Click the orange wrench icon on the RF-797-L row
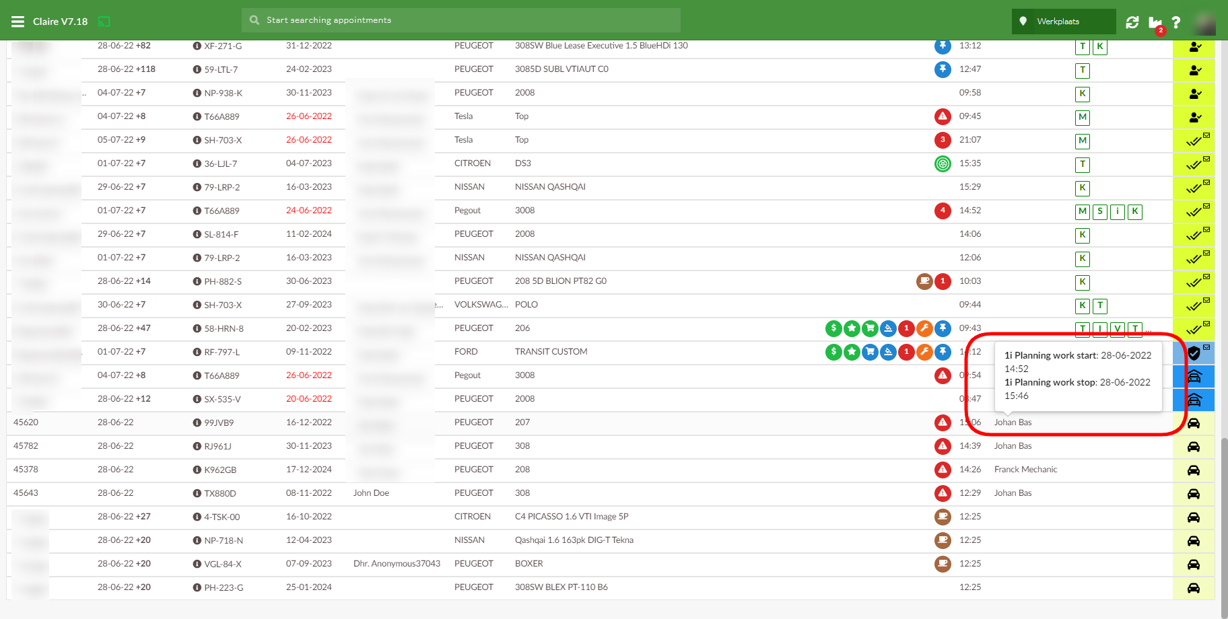 tap(924, 352)
